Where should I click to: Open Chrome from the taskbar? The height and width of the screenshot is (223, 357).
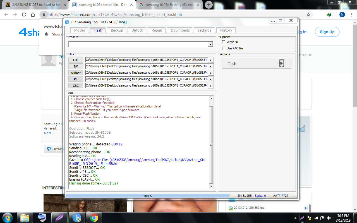[94, 218]
